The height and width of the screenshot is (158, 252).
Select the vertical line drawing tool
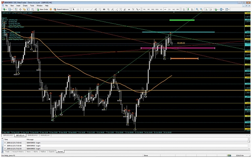pyautogui.click(x=83, y=9)
